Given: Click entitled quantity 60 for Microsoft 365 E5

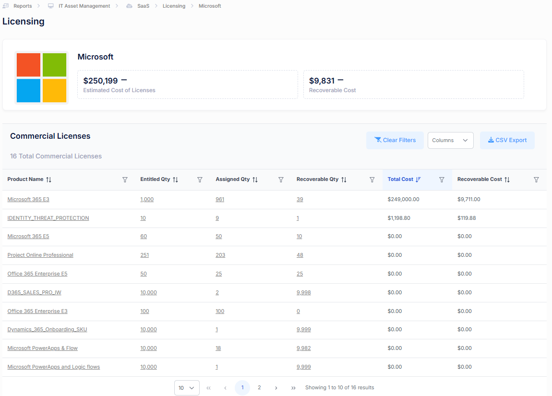Looking at the screenshot, I should (144, 236).
